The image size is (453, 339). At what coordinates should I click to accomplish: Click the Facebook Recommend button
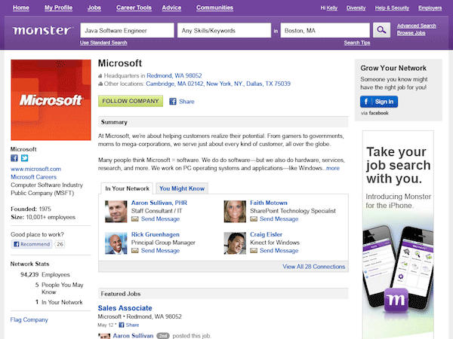click(32, 244)
